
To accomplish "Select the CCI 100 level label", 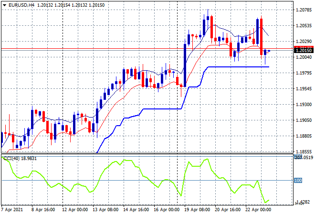I will click(x=298, y=181).
